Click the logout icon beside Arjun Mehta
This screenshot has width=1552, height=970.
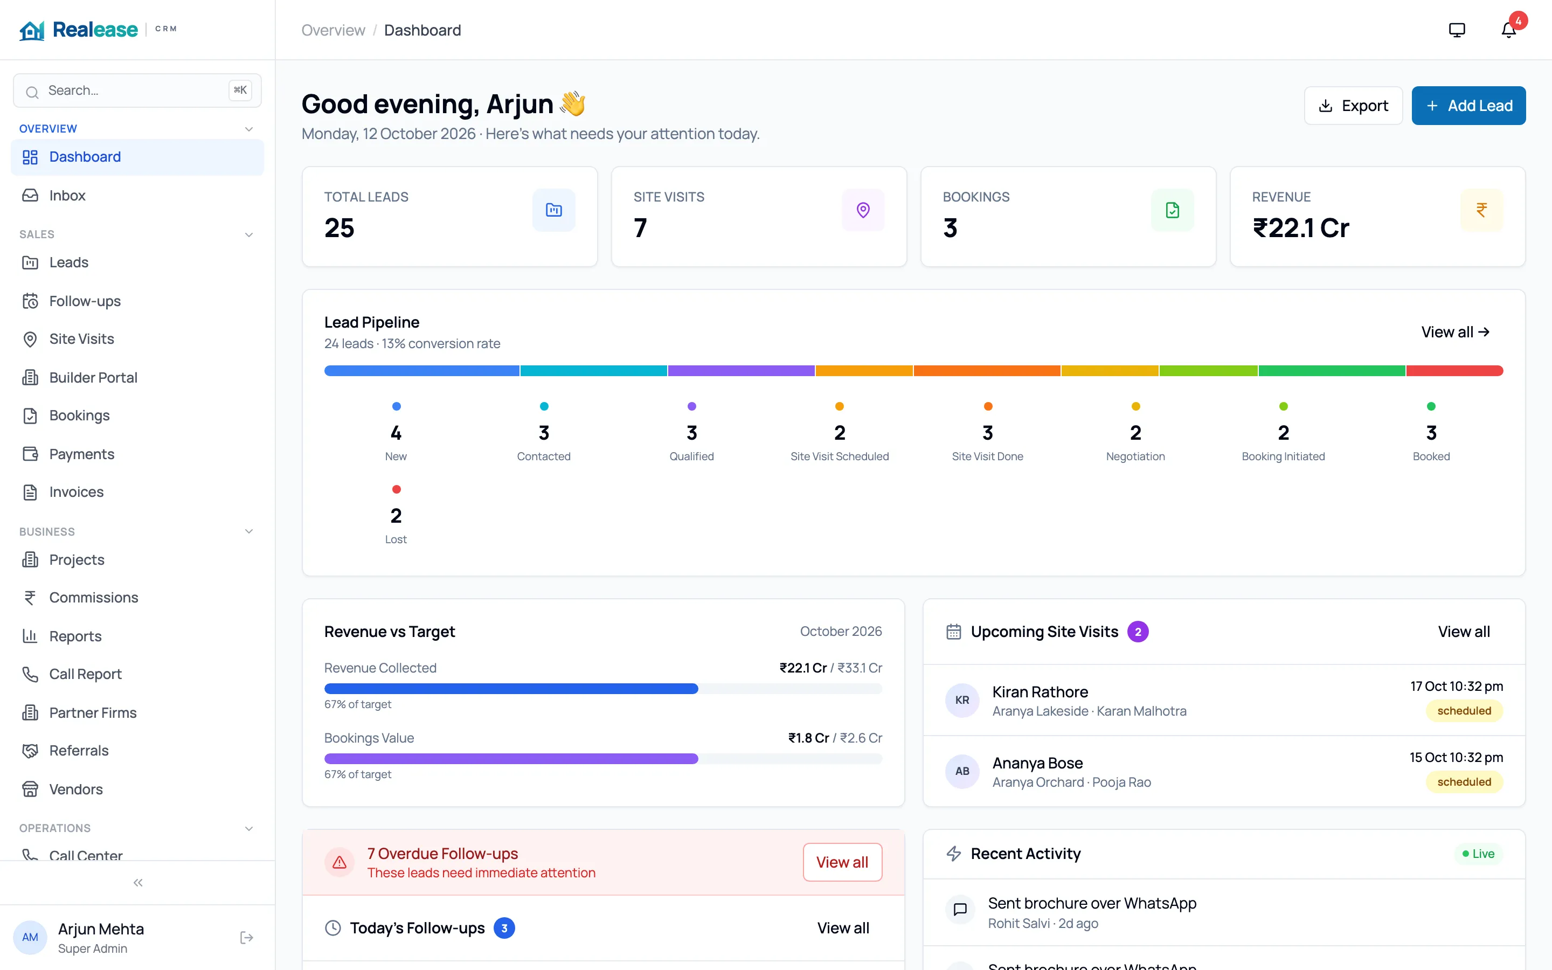(246, 937)
